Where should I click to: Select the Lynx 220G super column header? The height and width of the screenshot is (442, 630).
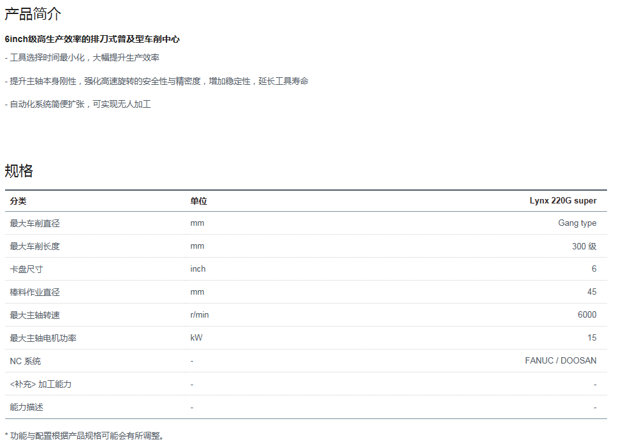pyautogui.click(x=562, y=201)
